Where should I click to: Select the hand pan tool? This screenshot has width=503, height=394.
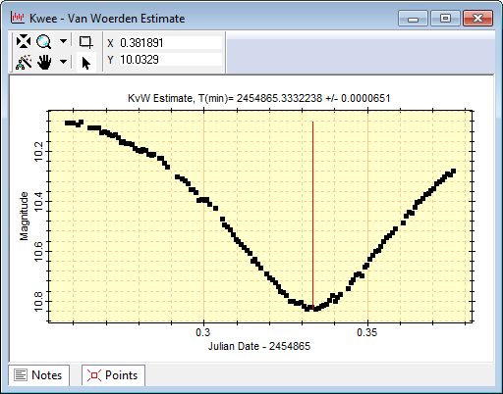click(x=44, y=62)
